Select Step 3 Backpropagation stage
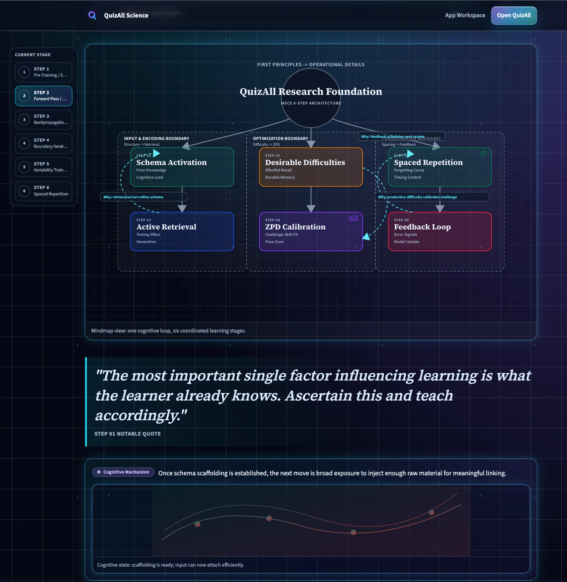 [x=44, y=120]
